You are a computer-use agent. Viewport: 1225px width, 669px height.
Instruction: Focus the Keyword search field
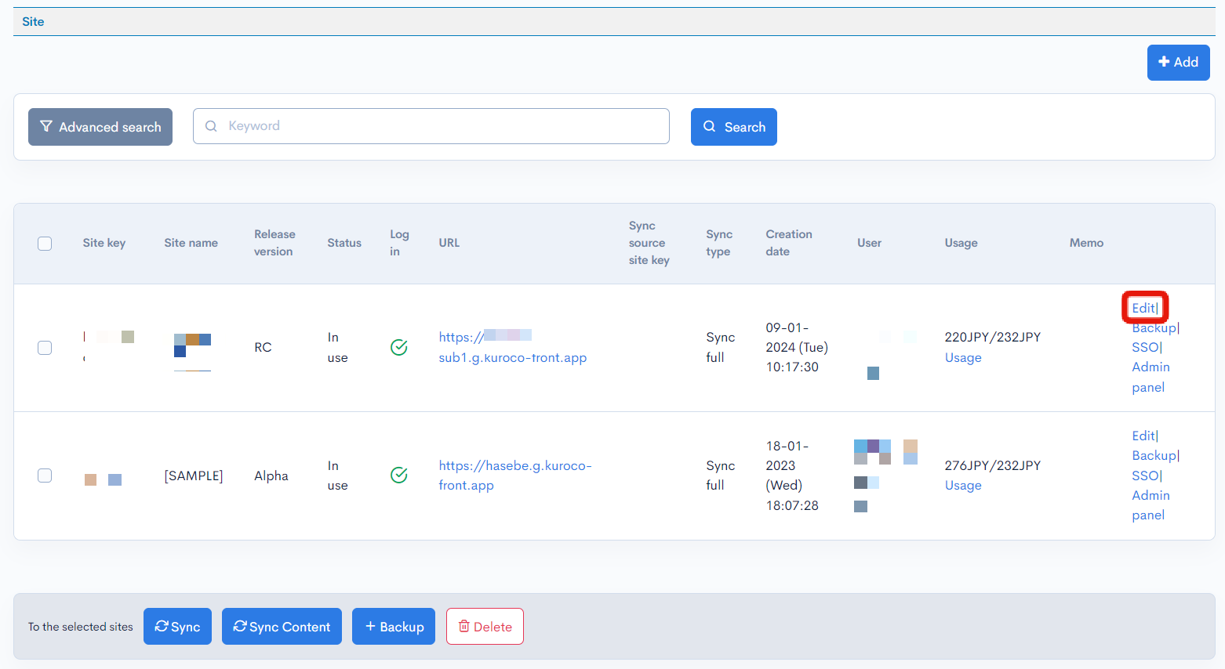coord(431,126)
